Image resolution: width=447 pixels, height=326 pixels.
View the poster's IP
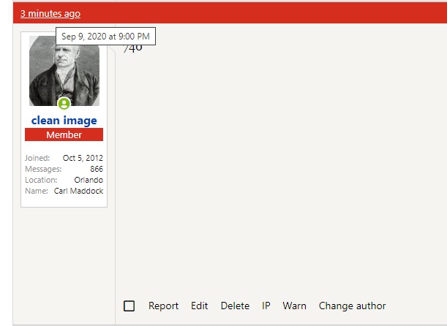266,306
